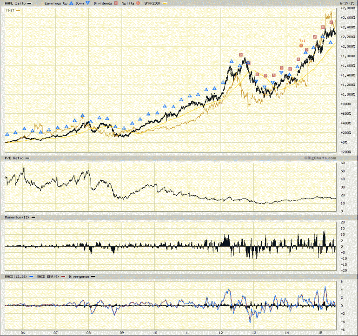
Task: Click the Dividends legend text
Action: [103, 3]
